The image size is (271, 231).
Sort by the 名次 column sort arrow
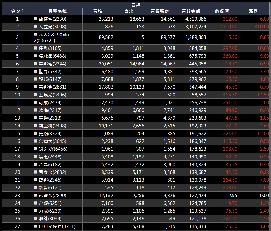(x=22, y=11)
